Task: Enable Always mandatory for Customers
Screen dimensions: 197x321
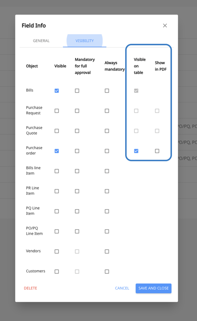Action: [107, 271]
